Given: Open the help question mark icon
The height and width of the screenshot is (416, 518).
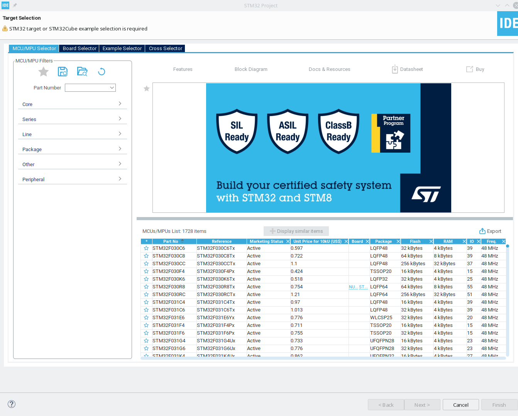Looking at the screenshot, I should [x=12, y=404].
